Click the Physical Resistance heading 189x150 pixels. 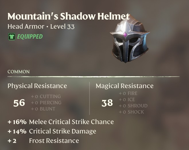(x=37, y=86)
